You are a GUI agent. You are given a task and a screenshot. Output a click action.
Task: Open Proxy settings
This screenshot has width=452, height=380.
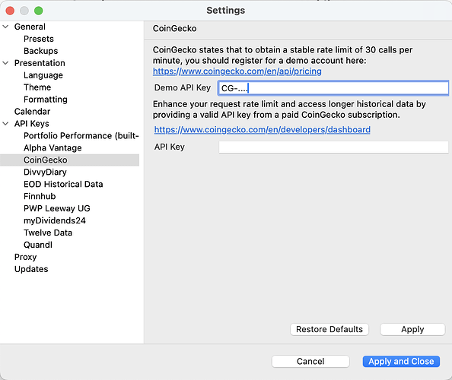pos(25,257)
